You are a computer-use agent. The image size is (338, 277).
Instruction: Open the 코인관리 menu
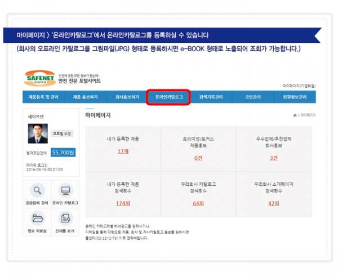[253, 97]
